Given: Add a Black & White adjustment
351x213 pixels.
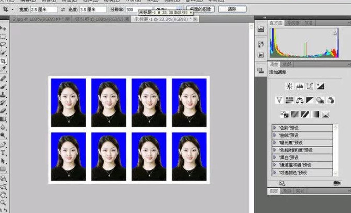Looking at the screenshot, I should click(x=310, y=100).
